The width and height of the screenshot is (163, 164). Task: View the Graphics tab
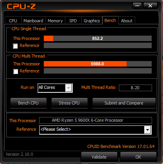click(92, 21)
